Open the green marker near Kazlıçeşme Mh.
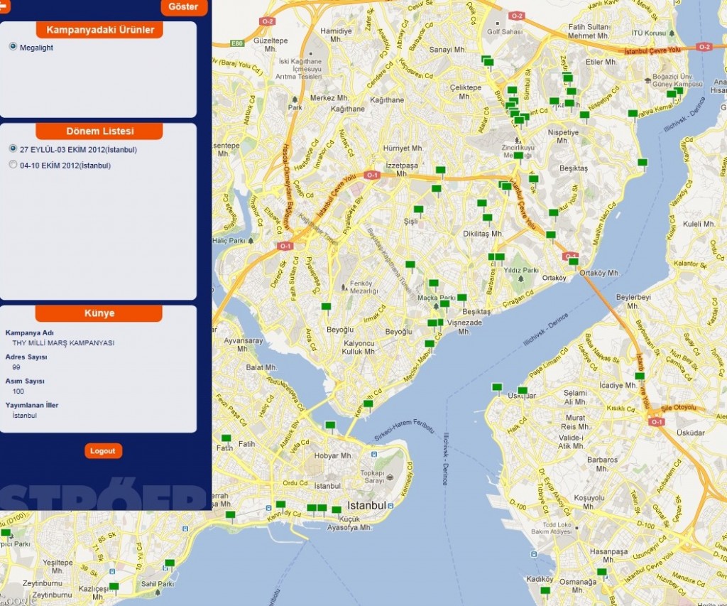 point(114,587)
